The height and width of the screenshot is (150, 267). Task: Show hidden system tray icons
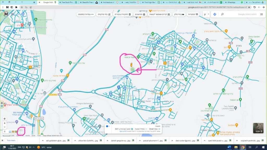[x=34, y=147]
